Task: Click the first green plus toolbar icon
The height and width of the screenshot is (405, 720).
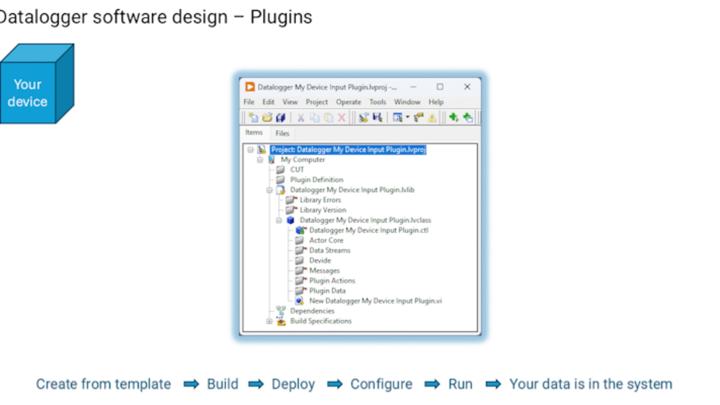Action: click(454, 117)
